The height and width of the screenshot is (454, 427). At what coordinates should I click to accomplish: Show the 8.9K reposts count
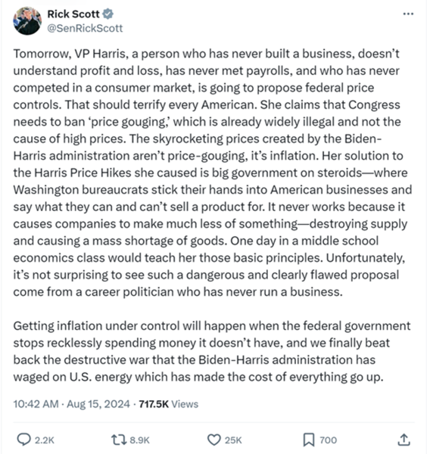pos(139,440)
